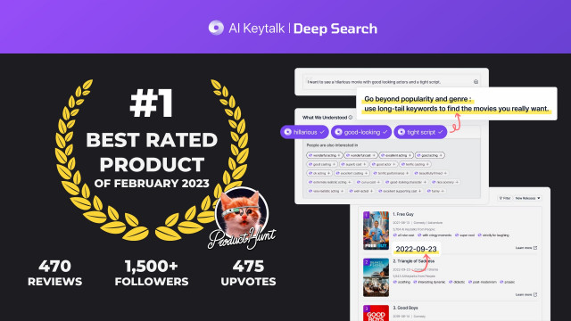
Task: Add the good casting suggested keyword
Action: (322, 164)
